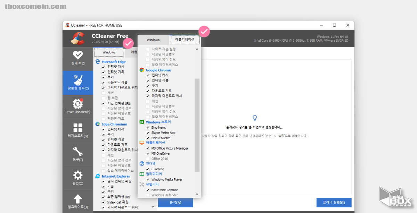Select the Windows tab in the panel

tap(153, 40)
